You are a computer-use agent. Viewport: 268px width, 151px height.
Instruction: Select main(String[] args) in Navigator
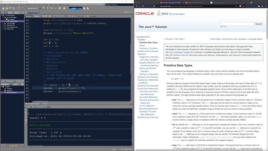pos(12,92)
